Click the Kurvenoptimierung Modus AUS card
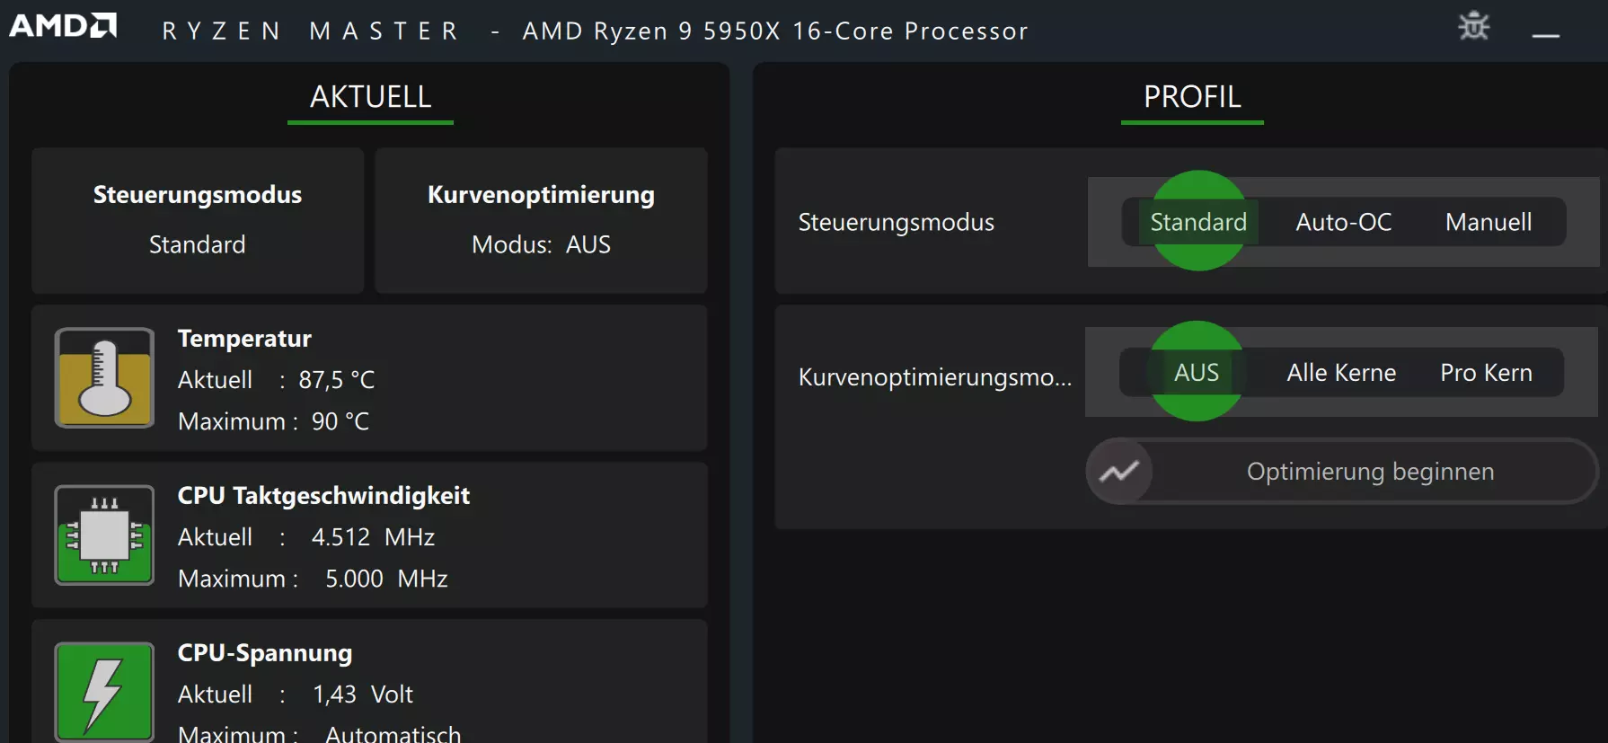The width and height of the screenshot is (1608, 743). (x=541, y=221)
